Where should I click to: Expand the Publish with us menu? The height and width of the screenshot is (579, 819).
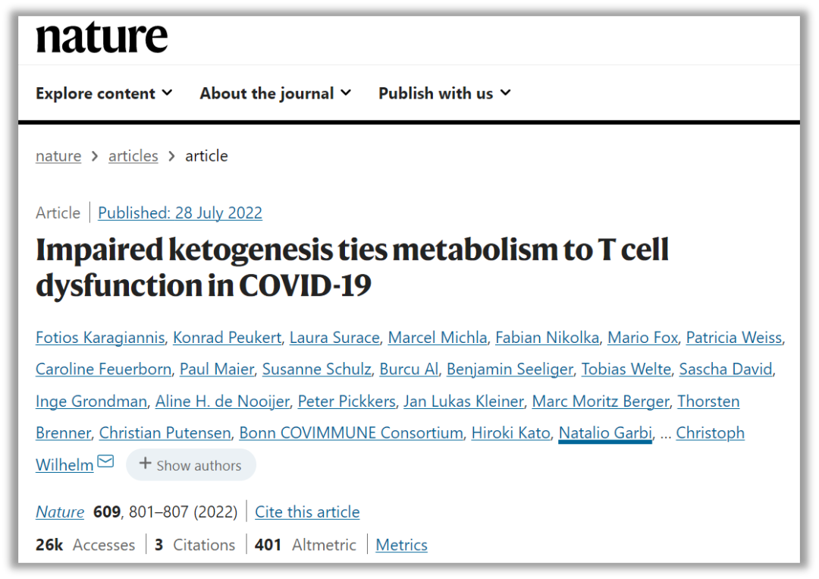click(x=444, y=93)
